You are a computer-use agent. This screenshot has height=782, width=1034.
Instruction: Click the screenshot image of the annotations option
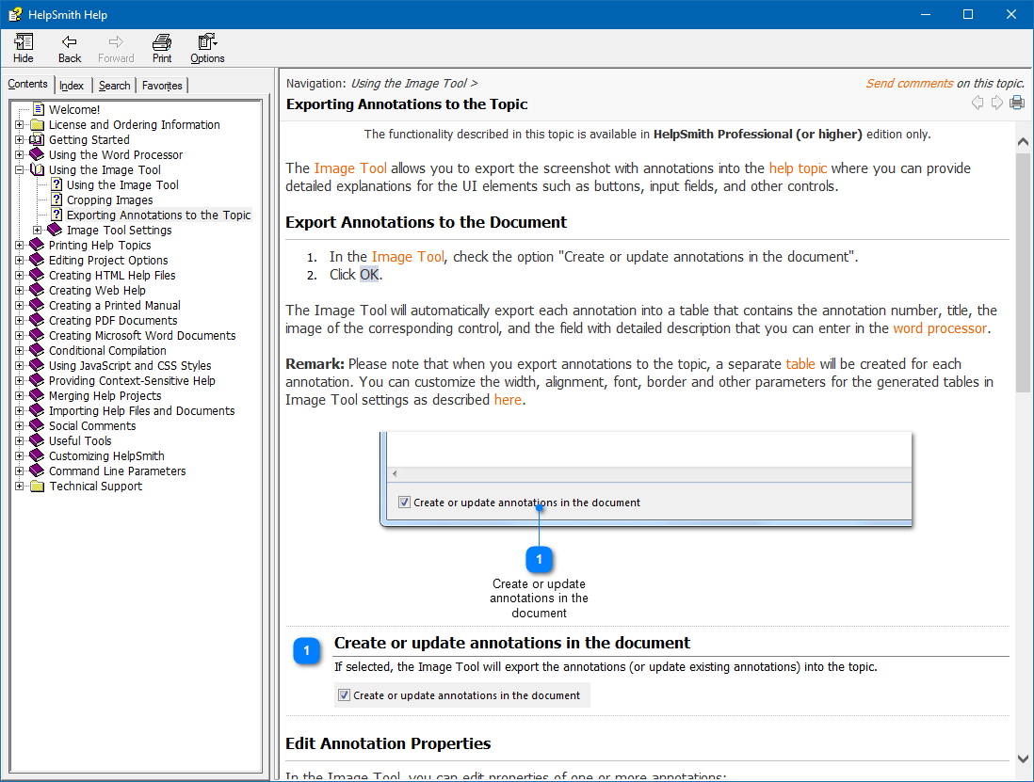646,479
